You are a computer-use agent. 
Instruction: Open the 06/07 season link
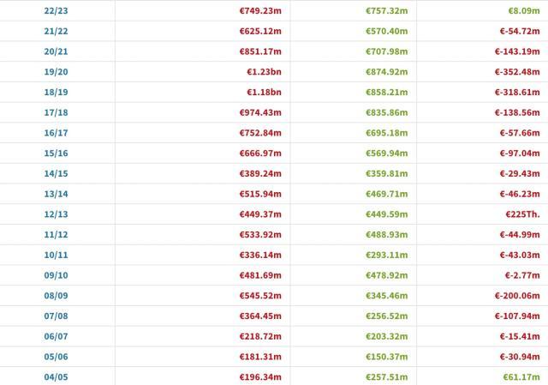[x=56, y=337]
